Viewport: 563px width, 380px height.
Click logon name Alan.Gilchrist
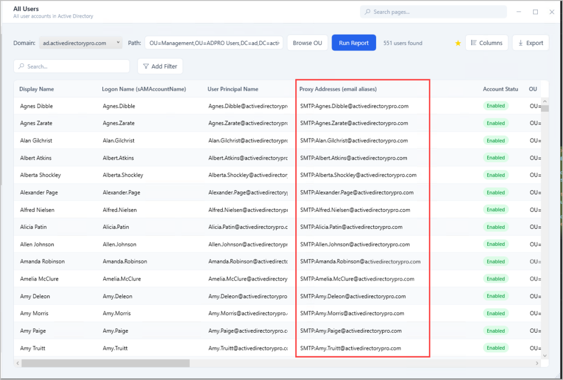pyautogui.click(x=119, y=140)
